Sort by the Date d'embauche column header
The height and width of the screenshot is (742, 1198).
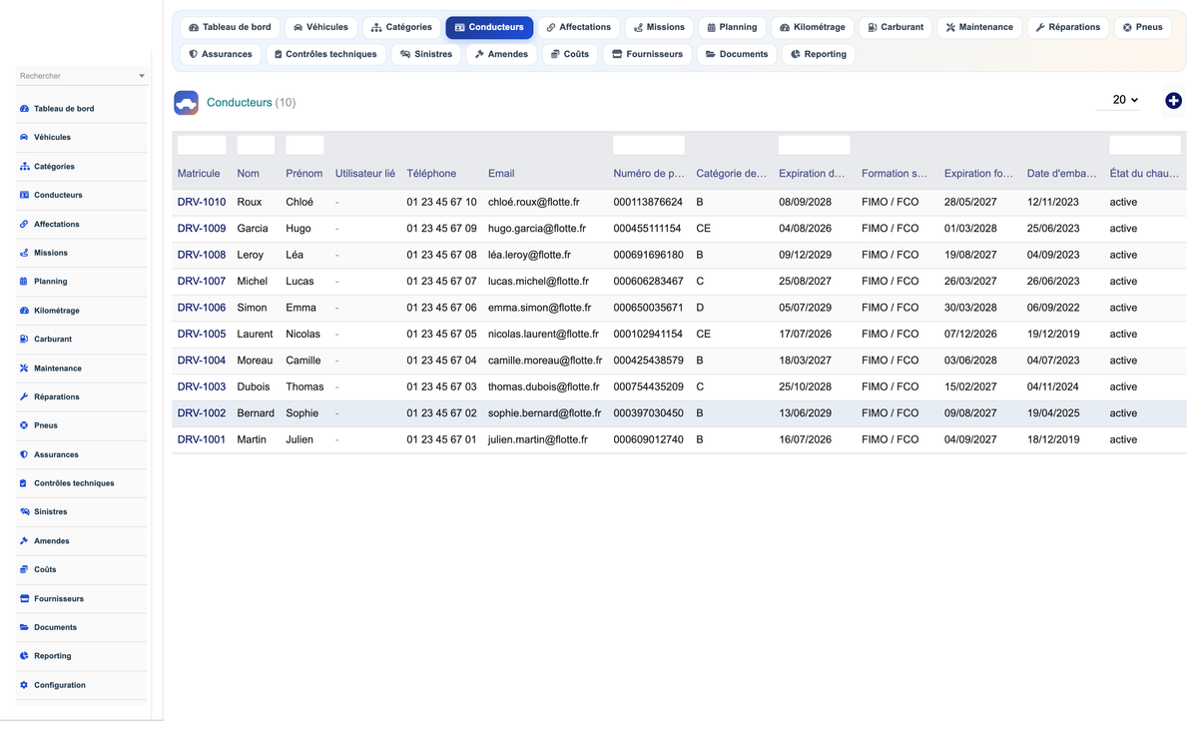click(1062, 174)
